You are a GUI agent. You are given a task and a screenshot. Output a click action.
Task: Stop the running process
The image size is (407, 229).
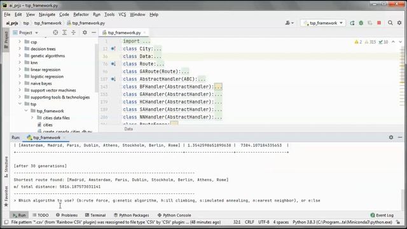tap(379, 23)
